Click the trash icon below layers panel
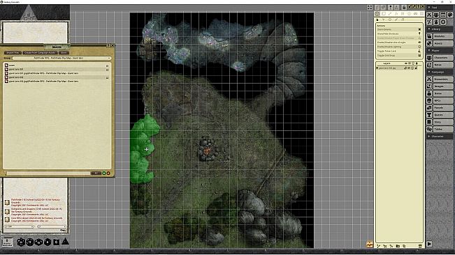This screenshot has height=255, width=455. tap(420, 246)
